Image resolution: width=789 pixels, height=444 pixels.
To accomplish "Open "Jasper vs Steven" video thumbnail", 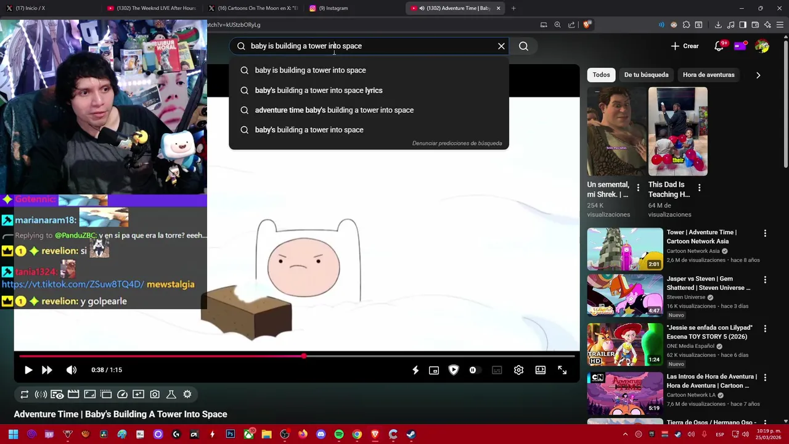I will tap(625, 295).
